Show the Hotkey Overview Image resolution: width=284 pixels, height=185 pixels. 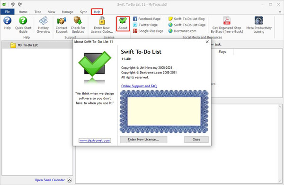pyautogui.click(x=43, y=25)
